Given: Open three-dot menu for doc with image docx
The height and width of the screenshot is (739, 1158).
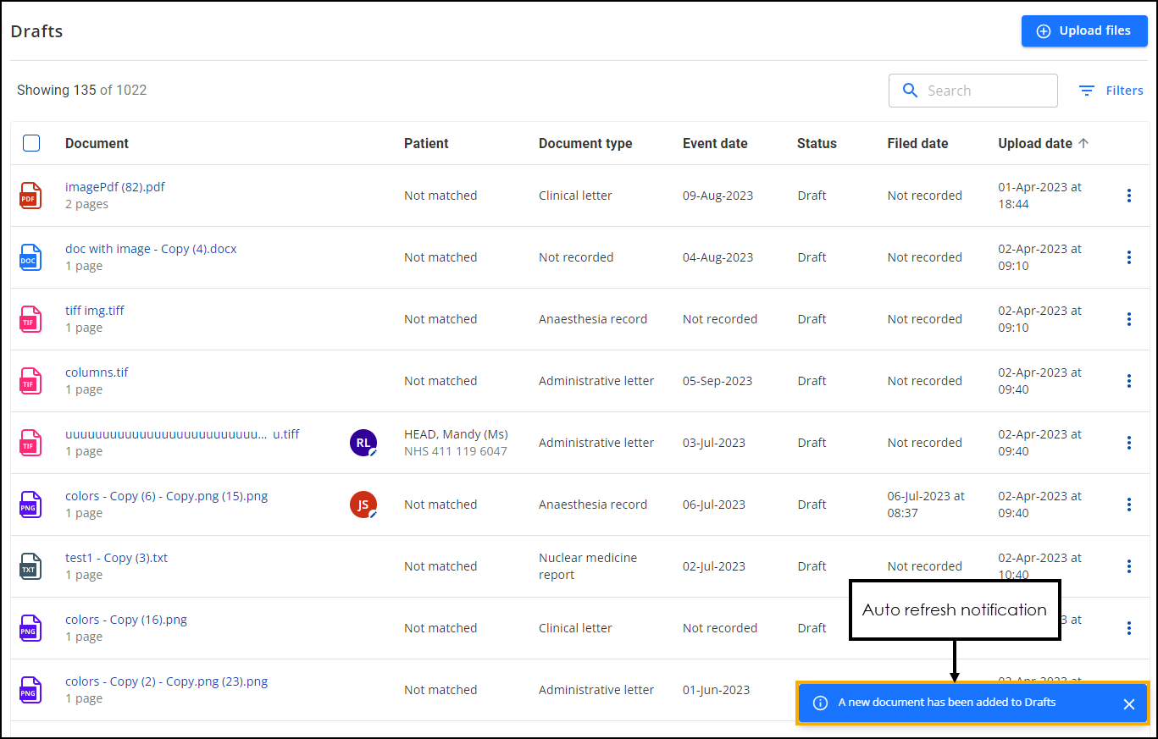Looking at the screenshot, I should 1128,257.
